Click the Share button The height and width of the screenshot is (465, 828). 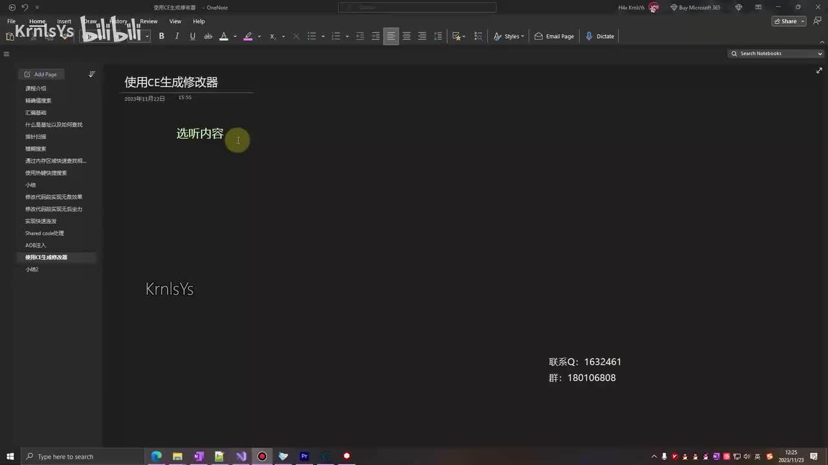click(x=789, y=21)
